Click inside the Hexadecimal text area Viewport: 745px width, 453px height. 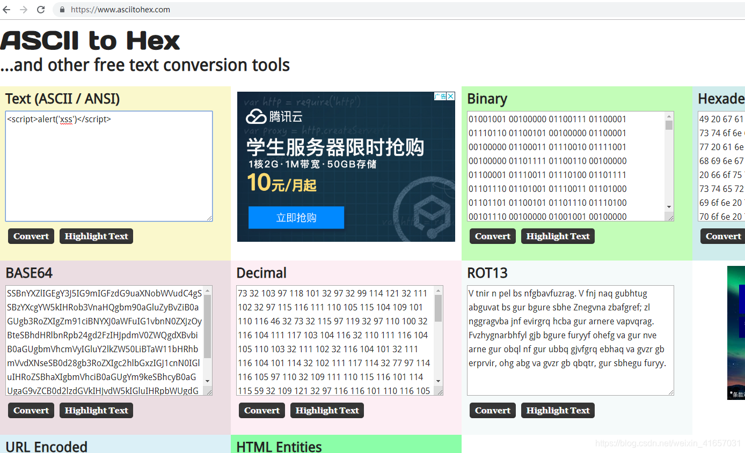(721, 166)
